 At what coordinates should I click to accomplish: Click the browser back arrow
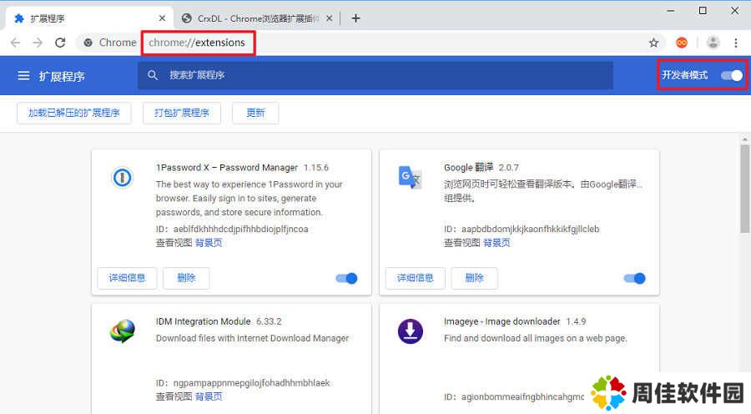pos(15,43)
